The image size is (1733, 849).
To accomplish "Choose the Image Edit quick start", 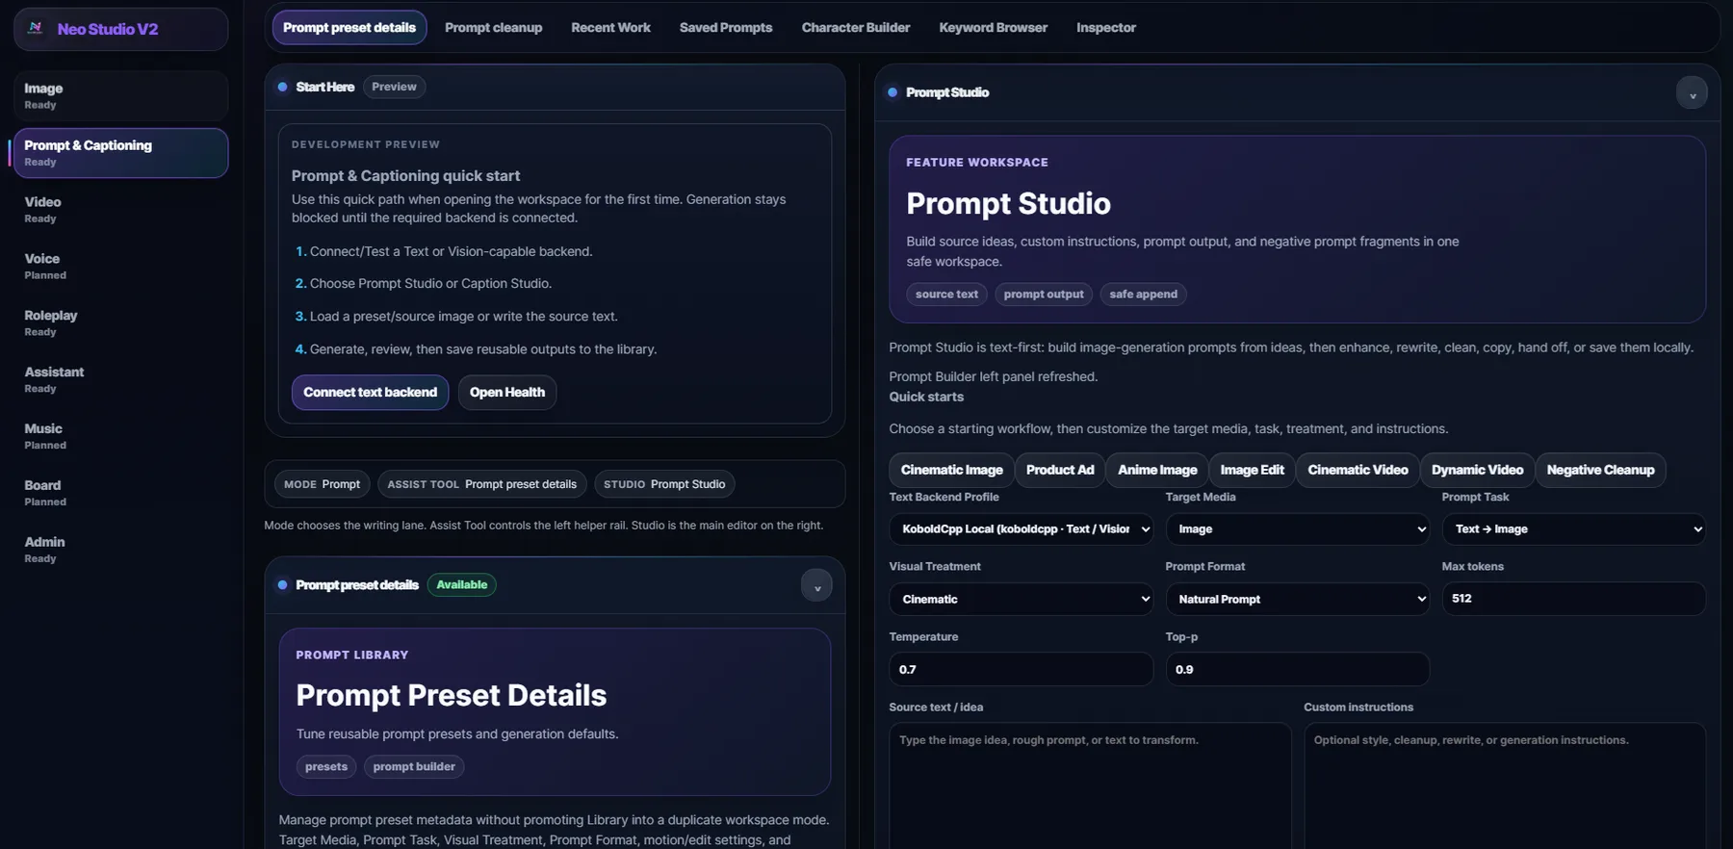I will 1252,470.
